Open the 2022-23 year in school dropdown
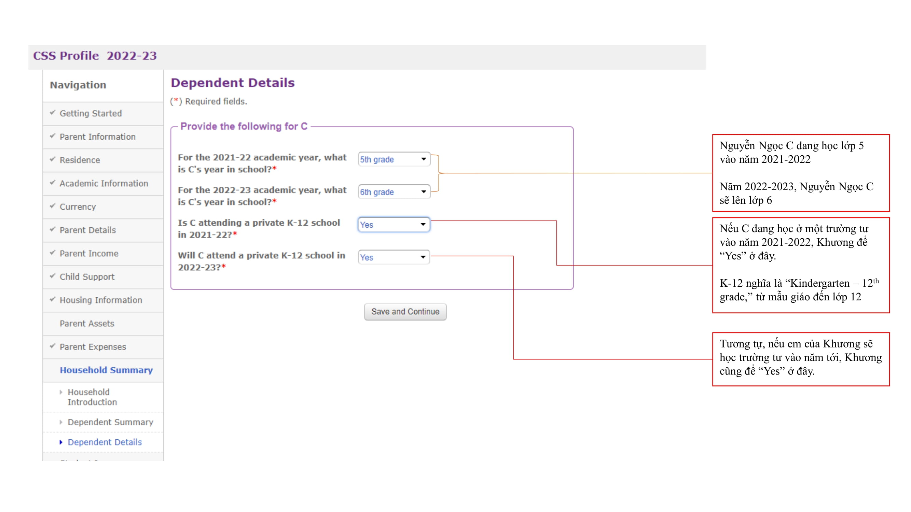 click(x=394, y=192)
